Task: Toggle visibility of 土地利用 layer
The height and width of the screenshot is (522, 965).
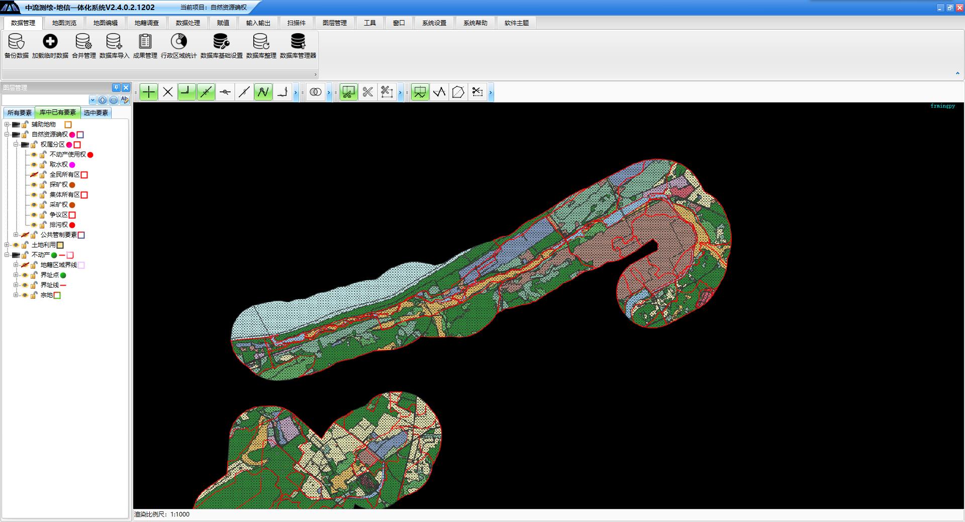Action: [x=16, y=245]
